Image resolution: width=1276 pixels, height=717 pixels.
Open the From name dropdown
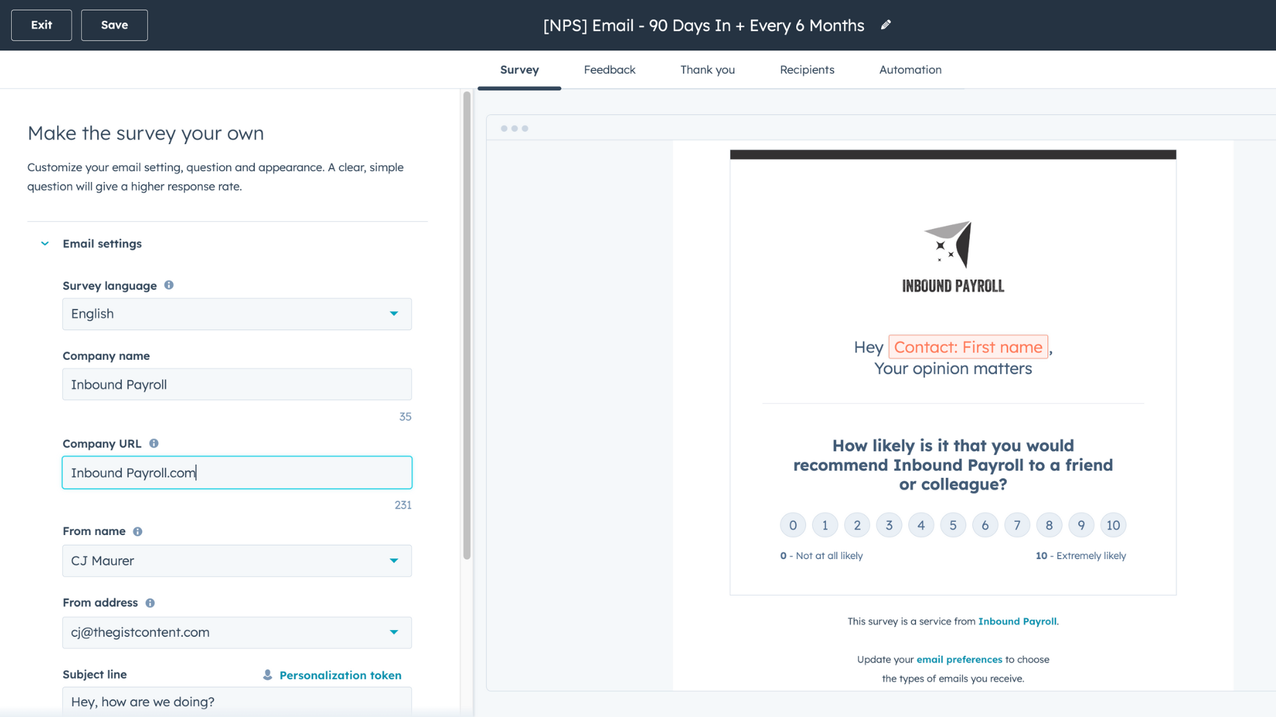point(237,561)
